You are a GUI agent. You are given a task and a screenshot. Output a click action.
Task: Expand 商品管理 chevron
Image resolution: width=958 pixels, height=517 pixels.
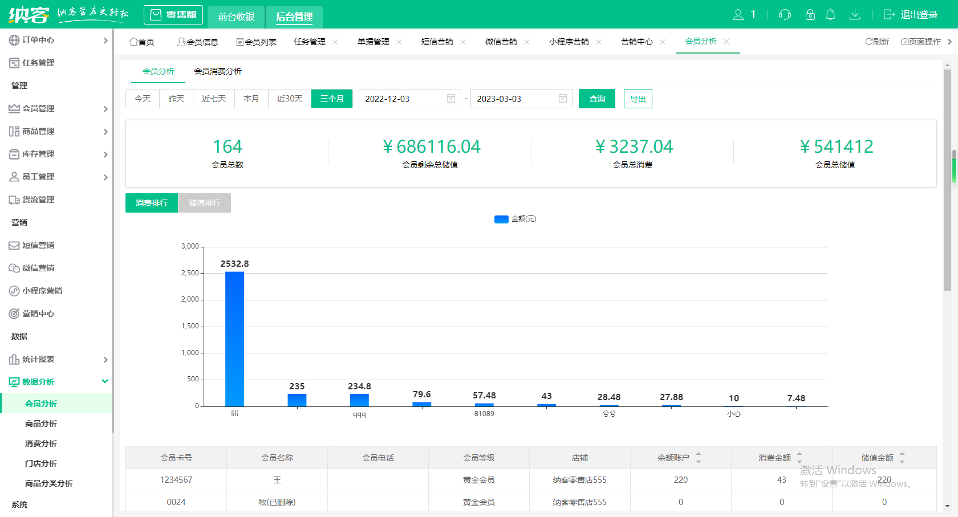105,132
